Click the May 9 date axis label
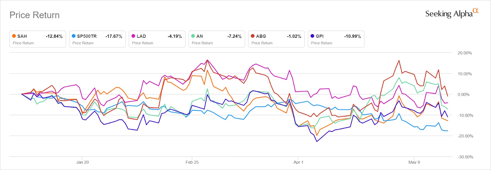Screen dimensions: 491x170 414,162
